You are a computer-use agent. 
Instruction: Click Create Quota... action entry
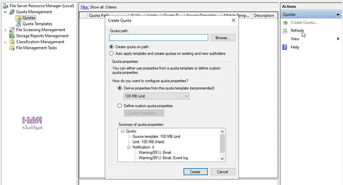[x=304, y=23]
